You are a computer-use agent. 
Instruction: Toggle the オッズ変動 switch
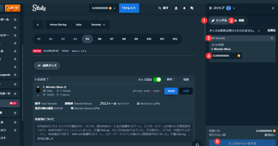pyautogui.click(x=157, y=80)
